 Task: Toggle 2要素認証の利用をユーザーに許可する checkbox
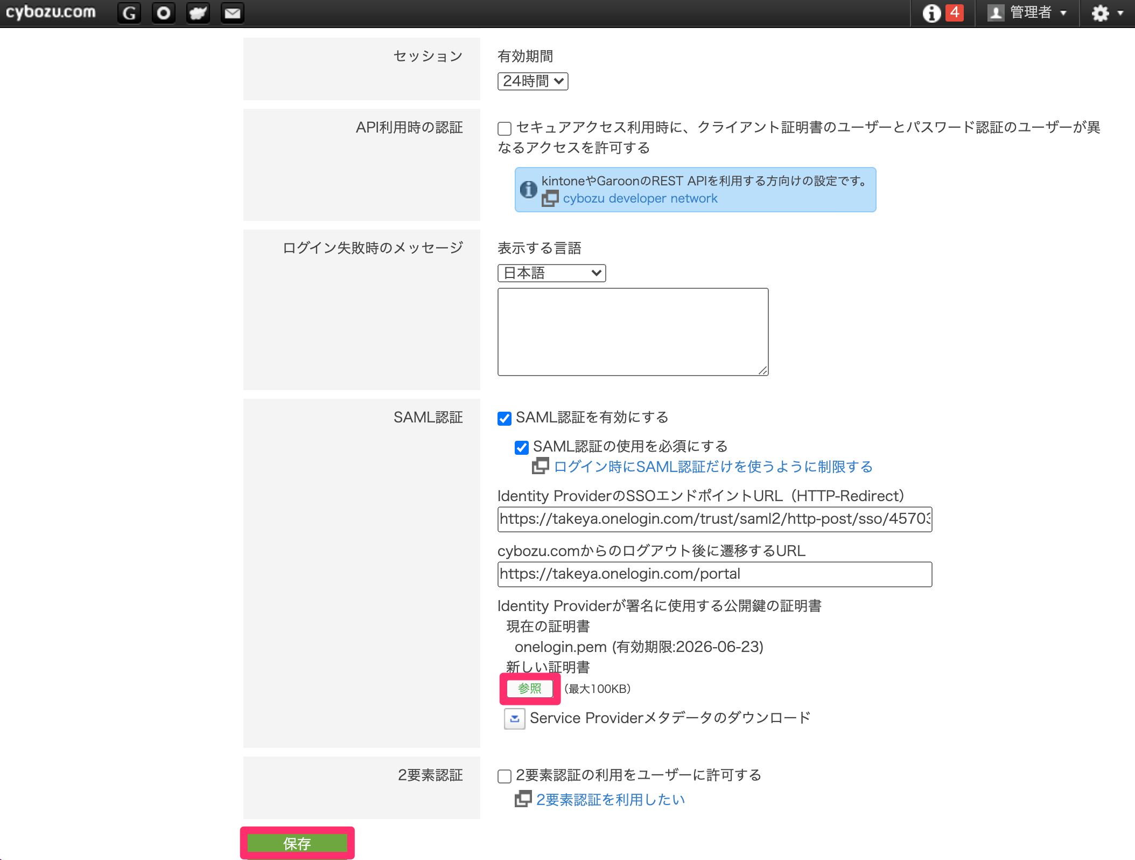(505, 776)
